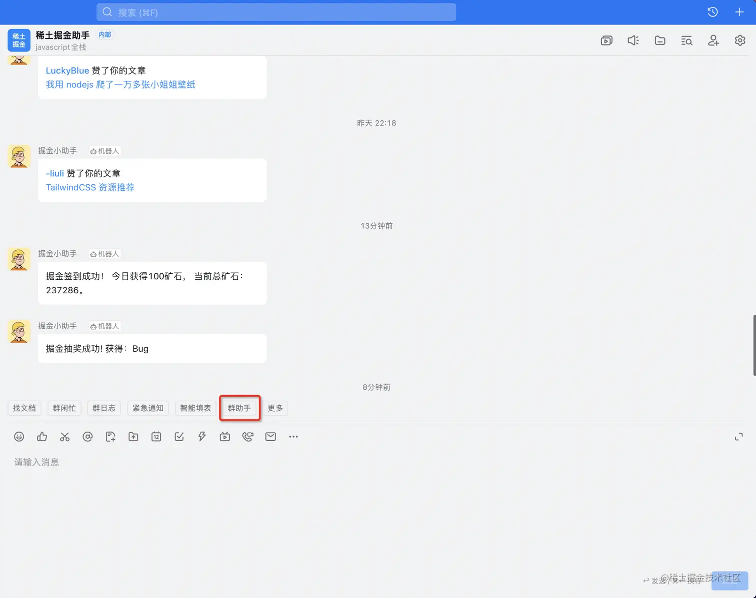Click the 稀土掘金助手 group title

[62, 35]
